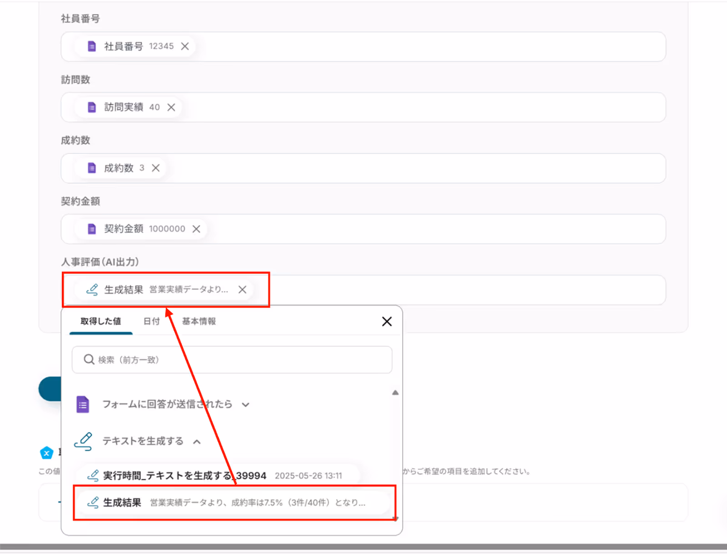Click inside the 契約金額 input field
This screenshot has height=554, width=727.
363,229
